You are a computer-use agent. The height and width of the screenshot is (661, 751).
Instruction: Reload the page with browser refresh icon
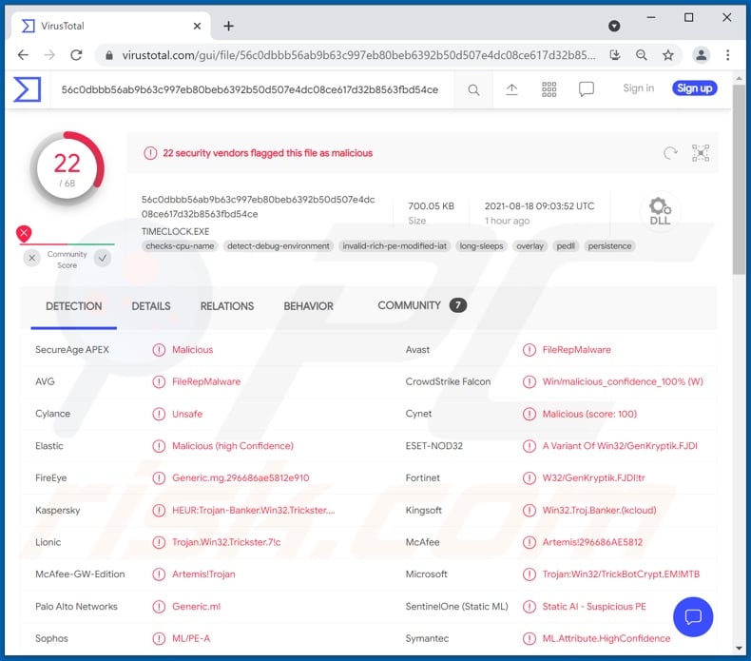pos(76,55)
